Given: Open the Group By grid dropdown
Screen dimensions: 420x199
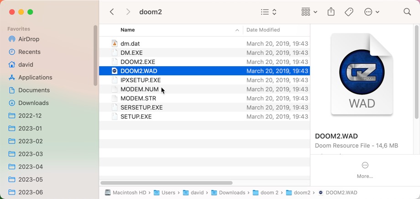Looking at the screenshot, I should (x=310, y=12).
